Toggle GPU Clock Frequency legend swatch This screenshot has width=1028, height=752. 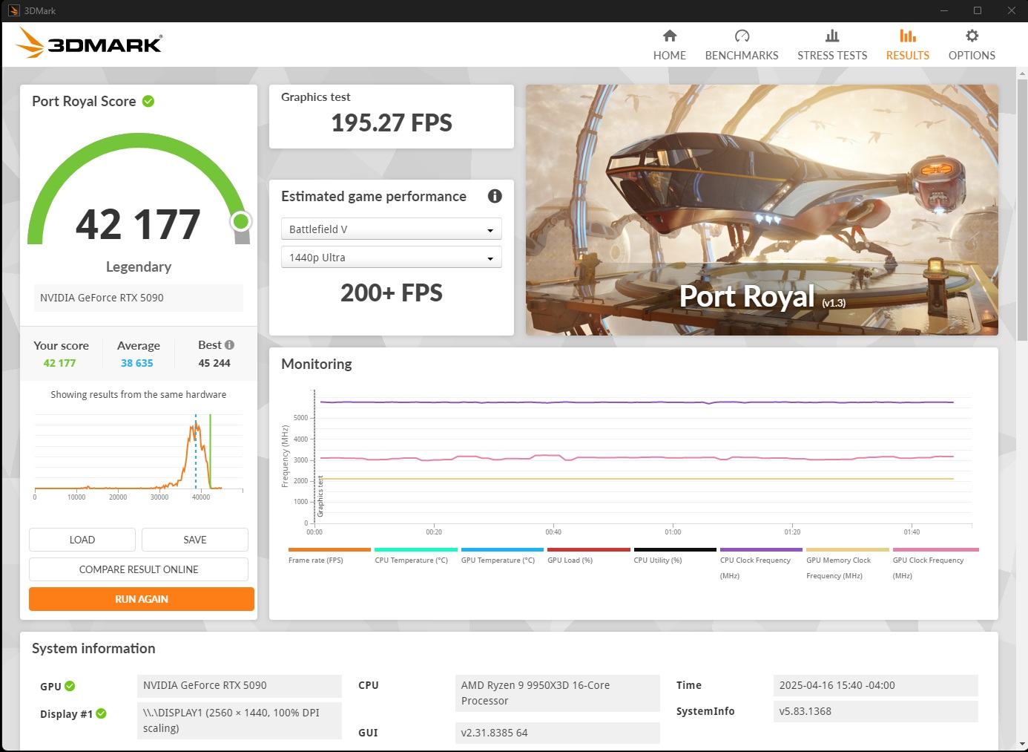point(936,550)
